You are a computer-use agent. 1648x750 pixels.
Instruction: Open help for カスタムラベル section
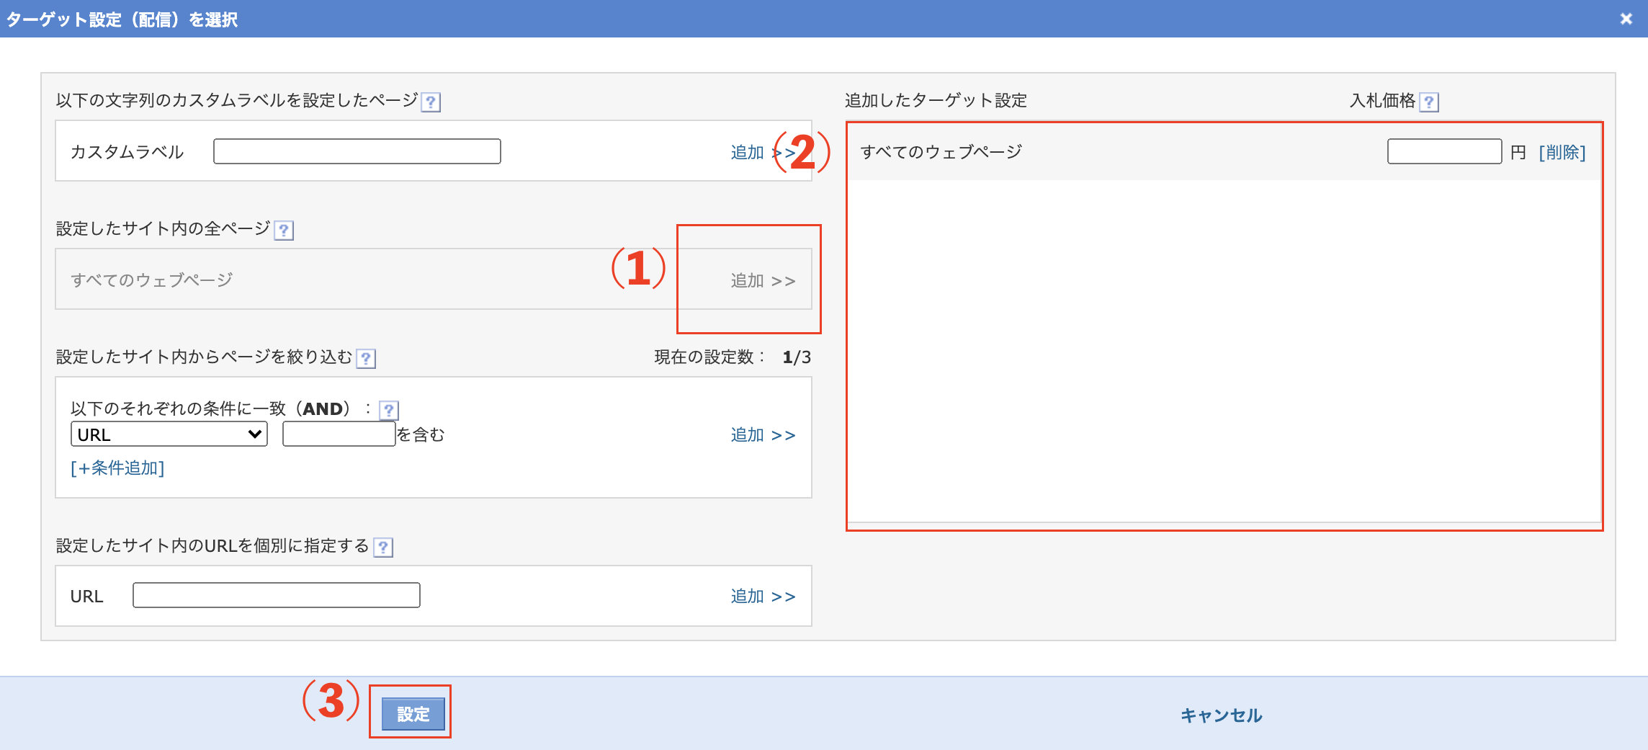[x=430, y=102]
